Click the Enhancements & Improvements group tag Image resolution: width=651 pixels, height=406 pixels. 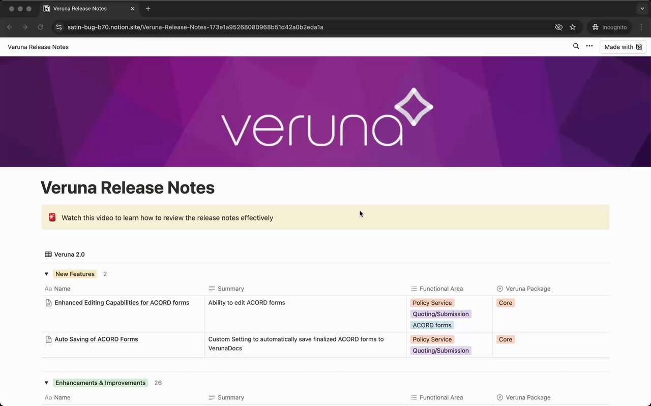pyautogui.click(x=101, y=383)
